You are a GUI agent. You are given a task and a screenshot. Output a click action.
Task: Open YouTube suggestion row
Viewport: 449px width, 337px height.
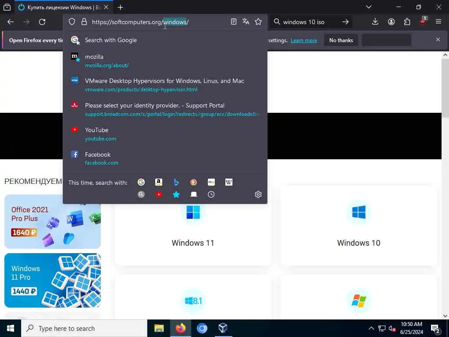[165, 134]
